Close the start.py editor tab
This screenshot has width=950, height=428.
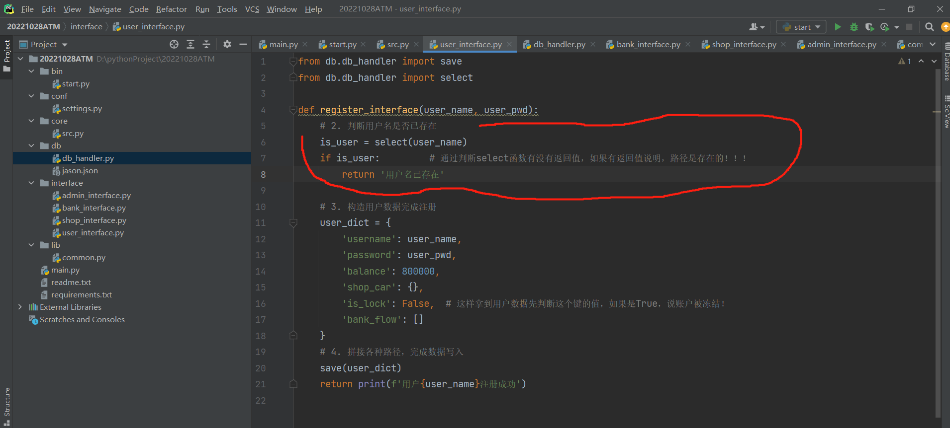[x=364, y=44]
